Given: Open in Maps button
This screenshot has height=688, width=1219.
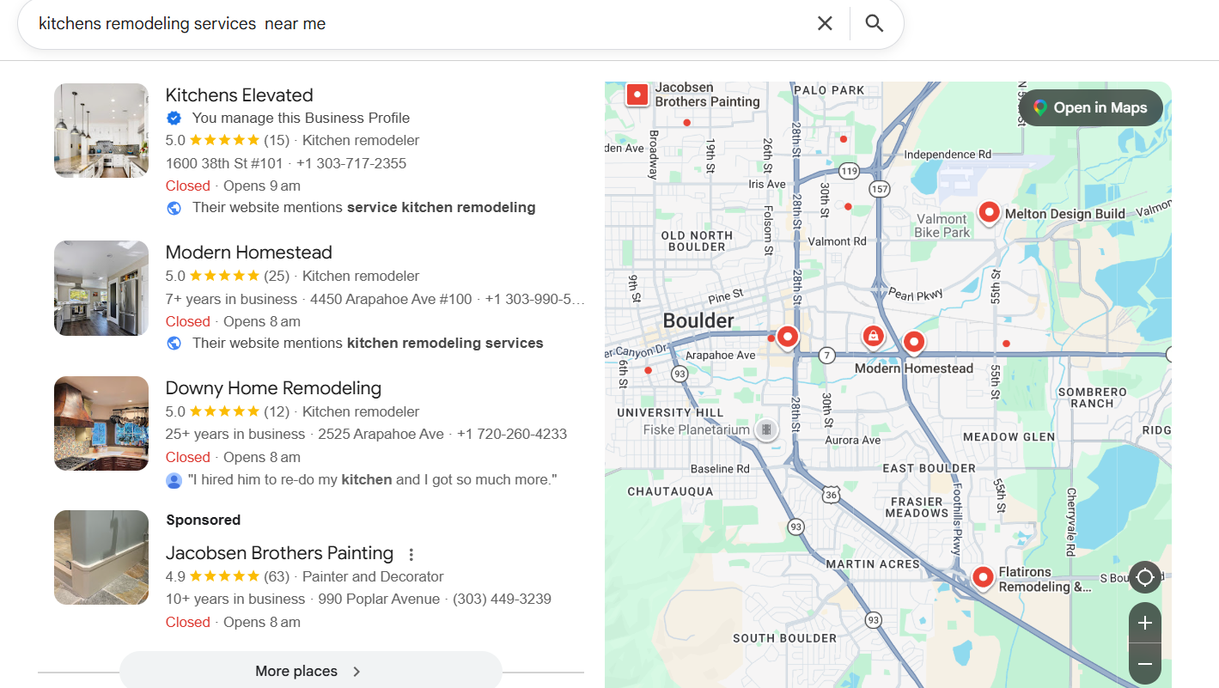Looking at the screenshot, I should (1090, 107).
